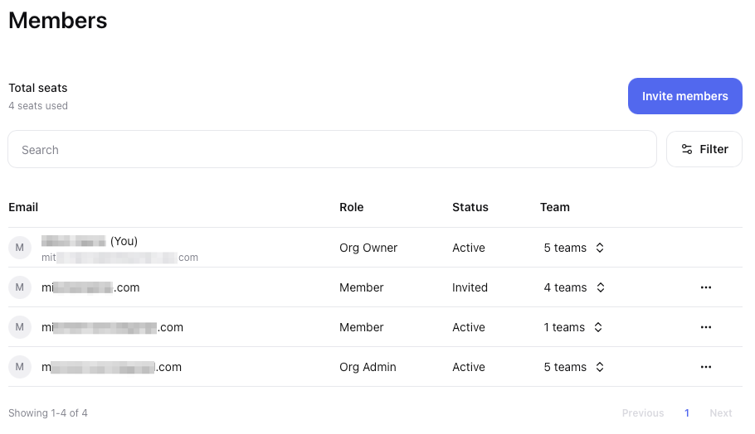Click the Email column header

[x=23, y=207]
